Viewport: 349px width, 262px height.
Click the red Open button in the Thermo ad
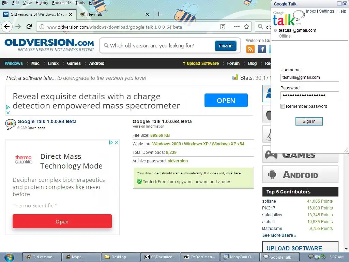(x=62, y=221)
